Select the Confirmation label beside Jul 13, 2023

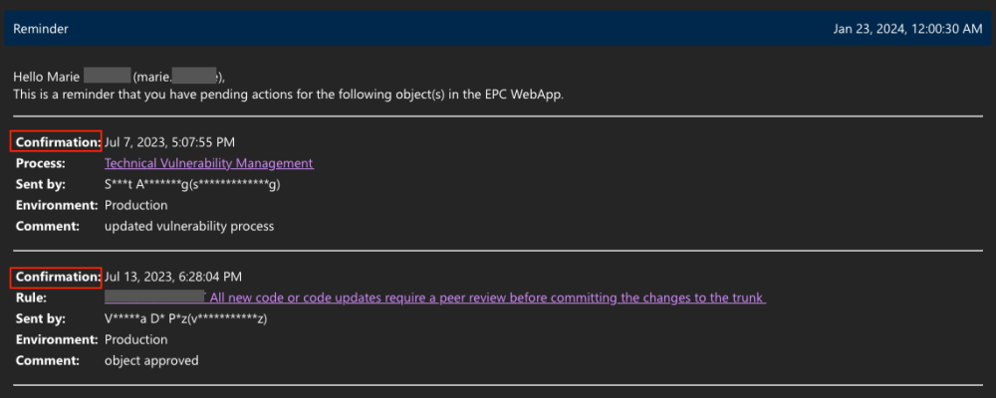tap(57, 277)
